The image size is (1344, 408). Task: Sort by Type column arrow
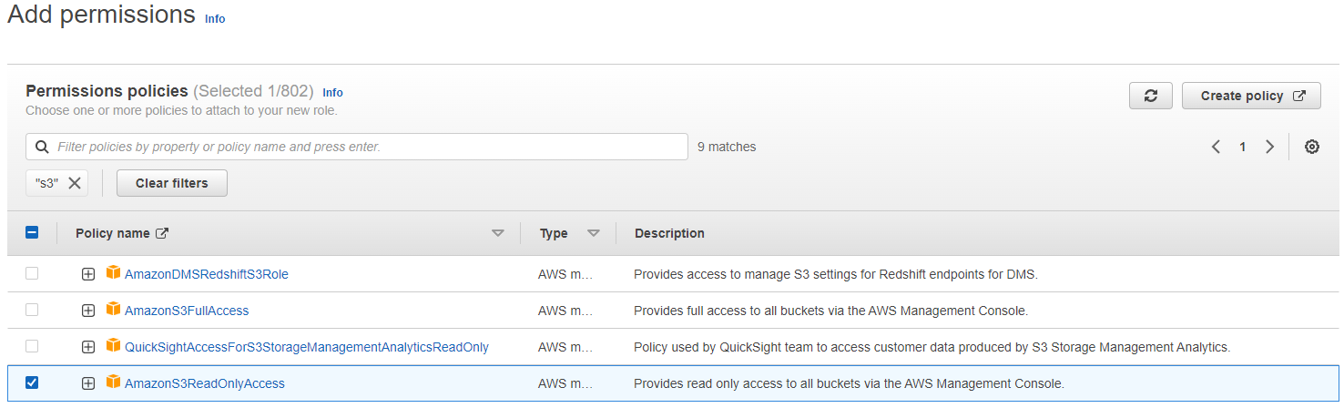pyautogui.click(x=594, y=233)
